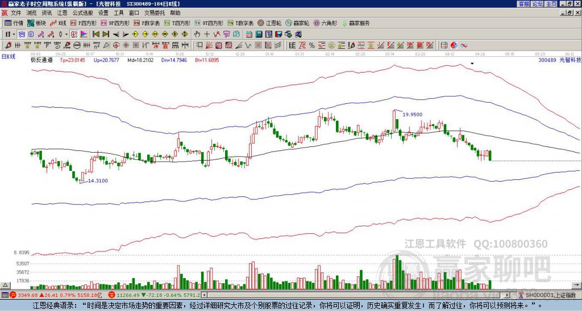Click the Tp=23.0145 channel value
The image size is (582, 311).
click(72, 60)
